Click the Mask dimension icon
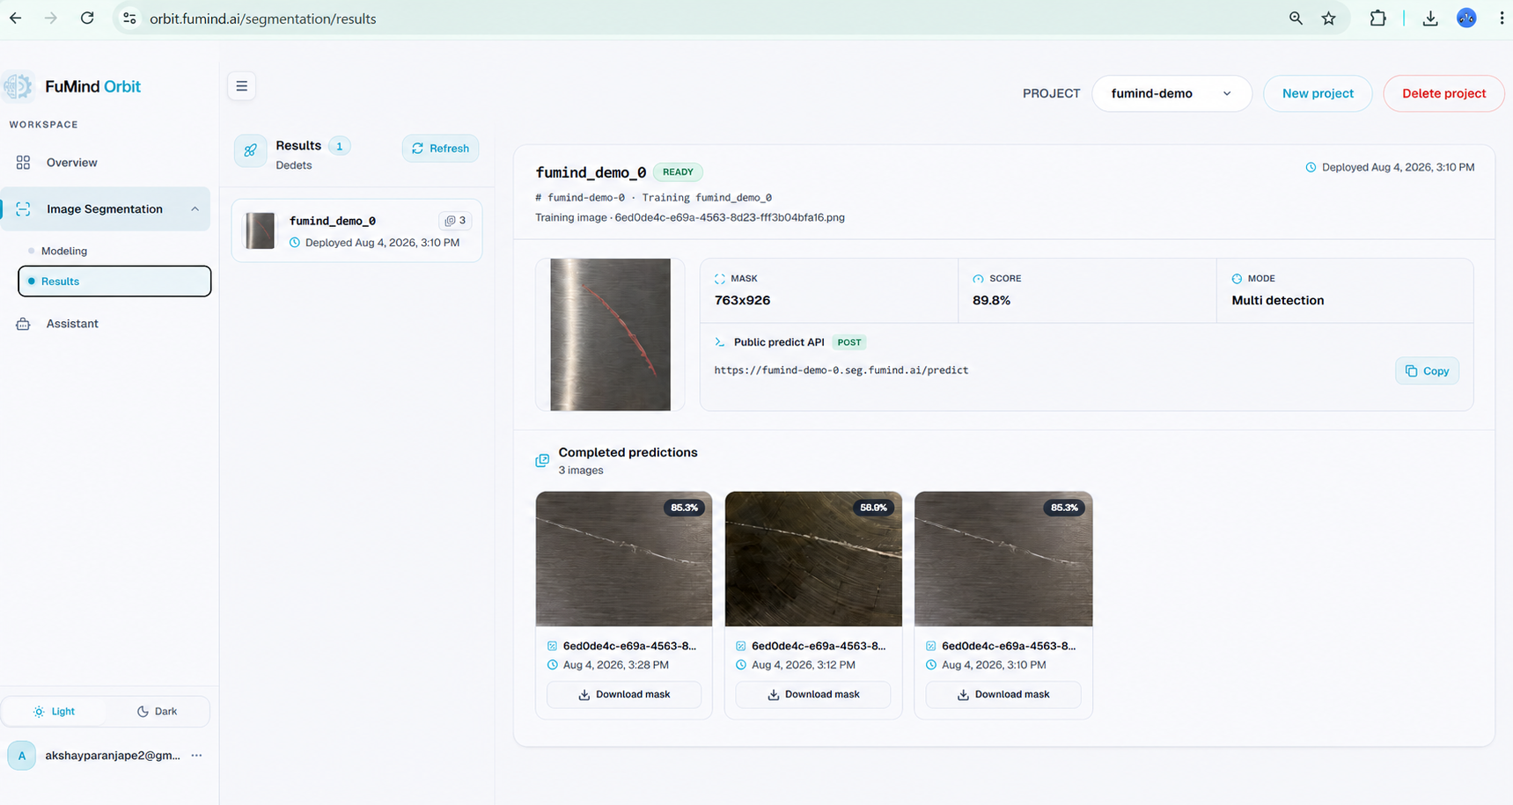The width and height of the screenshot is (1513, 805). 720,279
